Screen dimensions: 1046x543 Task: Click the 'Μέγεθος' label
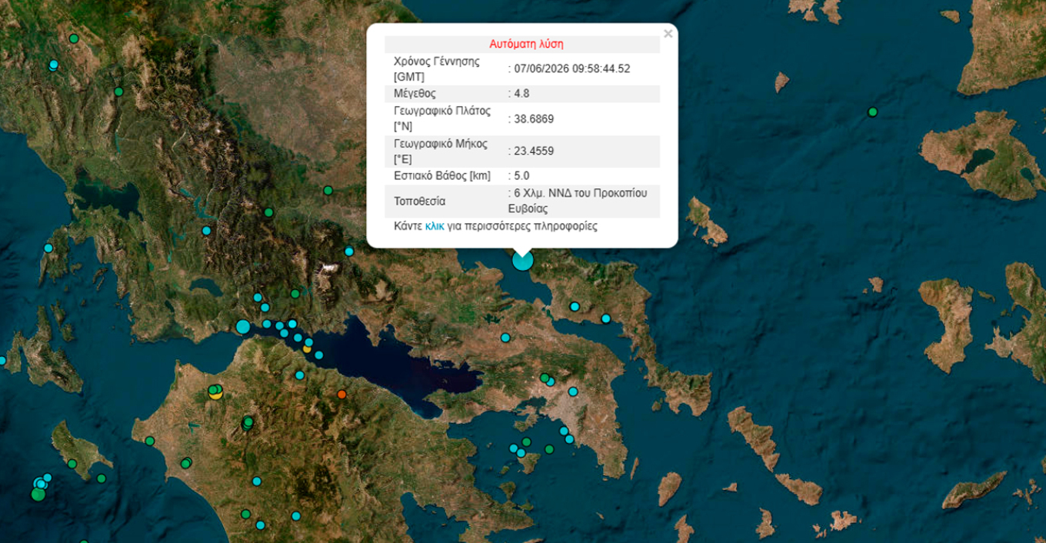point(415,94)
